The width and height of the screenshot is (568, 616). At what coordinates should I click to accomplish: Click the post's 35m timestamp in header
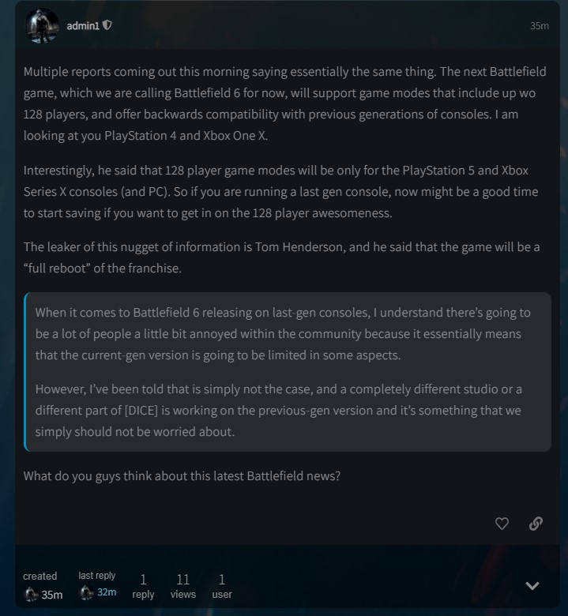coord(539,26)
